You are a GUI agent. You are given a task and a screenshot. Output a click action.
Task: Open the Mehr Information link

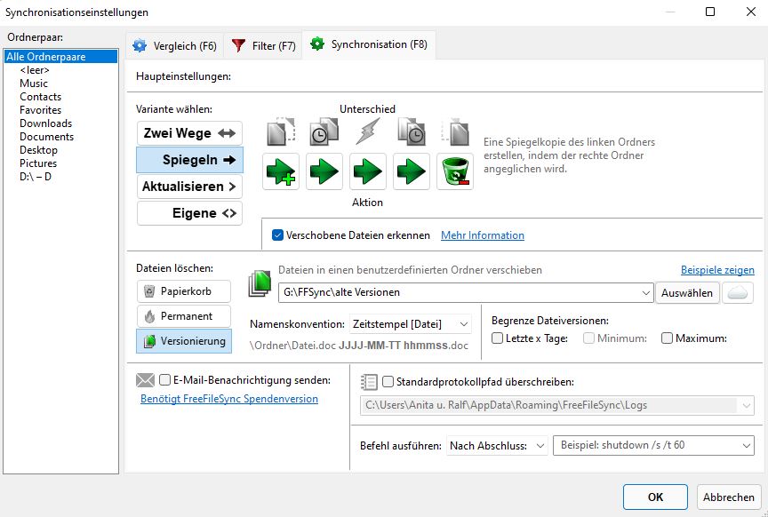(x=483, y=235)
